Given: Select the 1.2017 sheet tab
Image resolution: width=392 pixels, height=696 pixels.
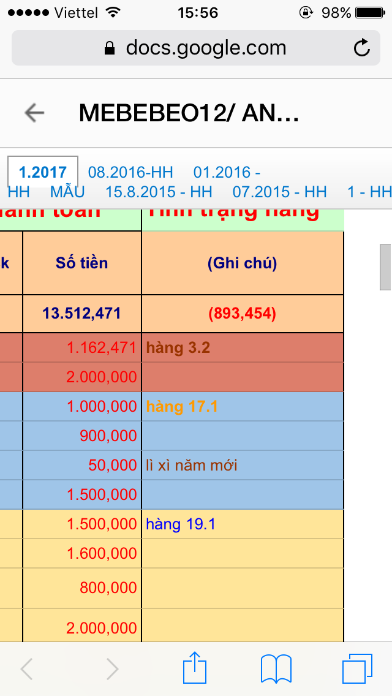Looking at the screenshot, I should 43,172.
